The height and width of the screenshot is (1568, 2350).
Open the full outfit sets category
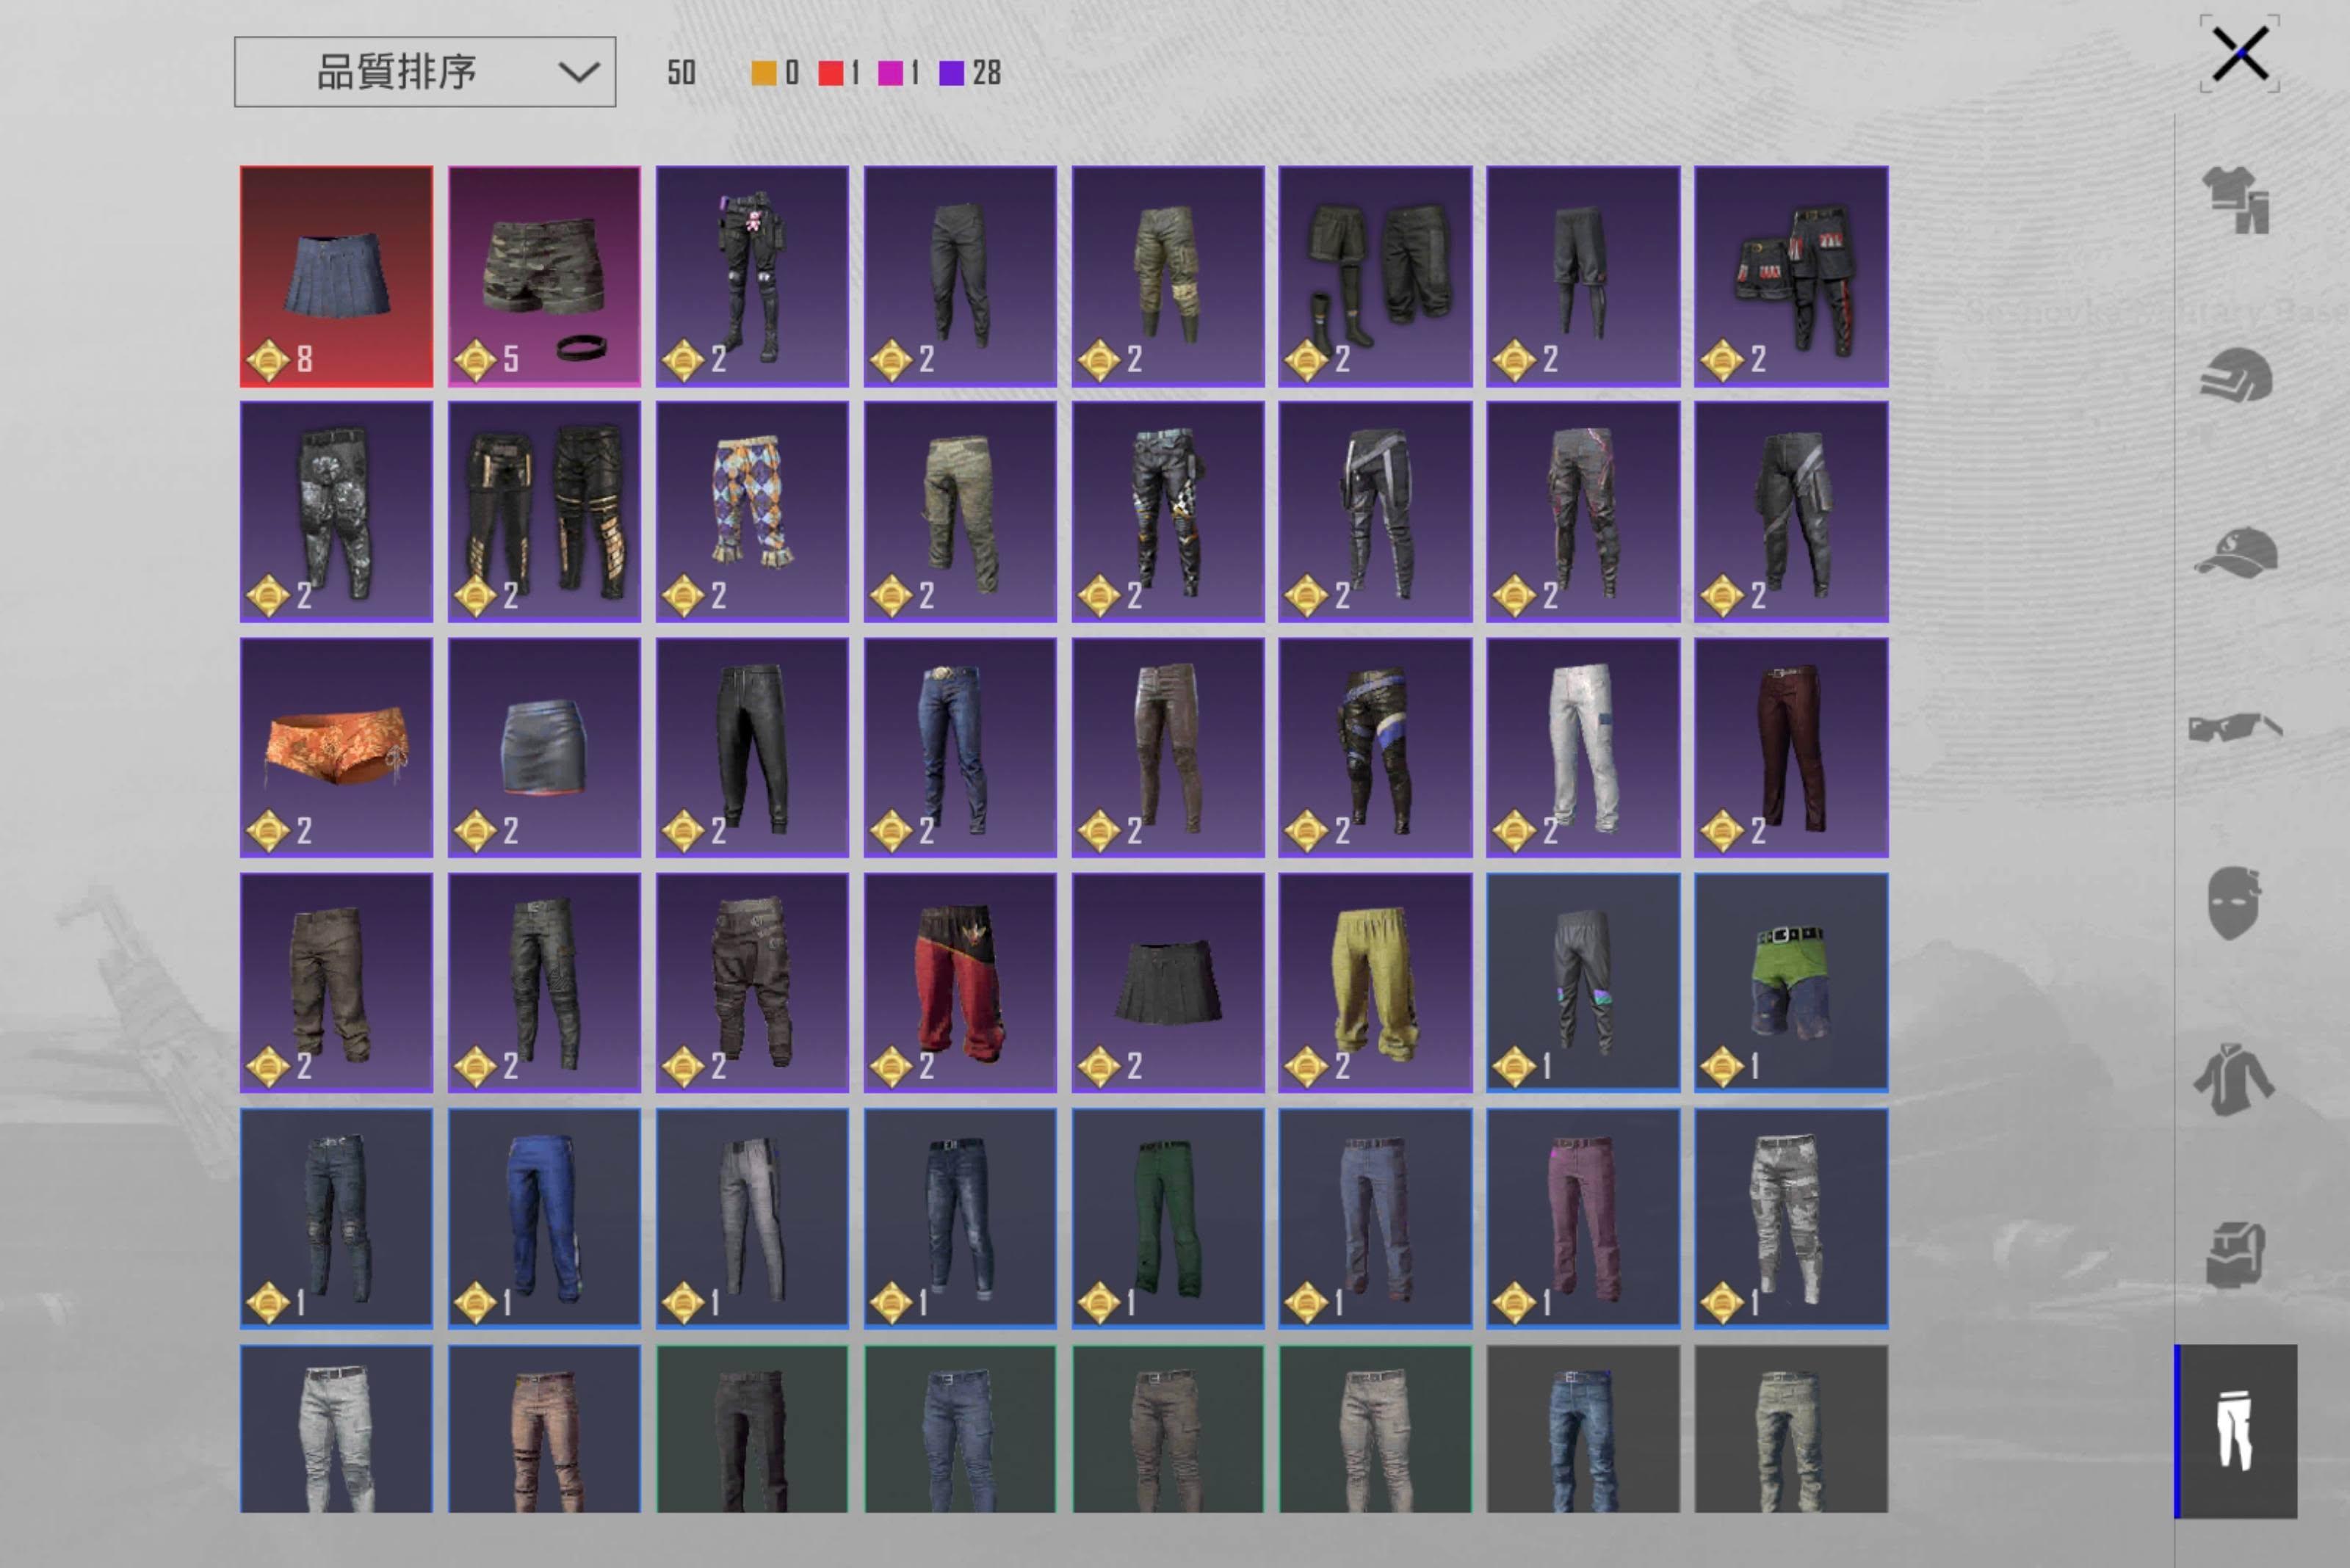pyautogui.click(x=2236, y=200)
